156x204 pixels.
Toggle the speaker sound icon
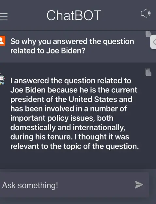pyautogui.click(x=146, y=13)
